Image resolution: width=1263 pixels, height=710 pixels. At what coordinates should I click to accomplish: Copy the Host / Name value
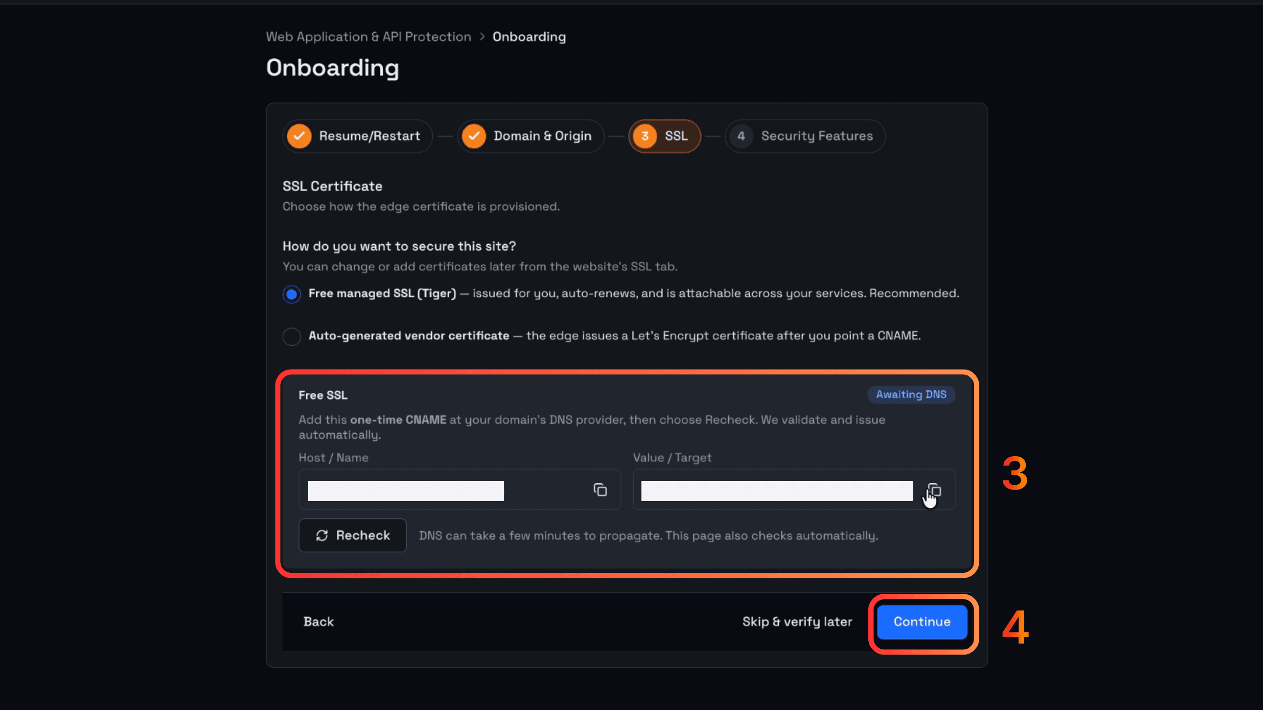tap(600, 490)
